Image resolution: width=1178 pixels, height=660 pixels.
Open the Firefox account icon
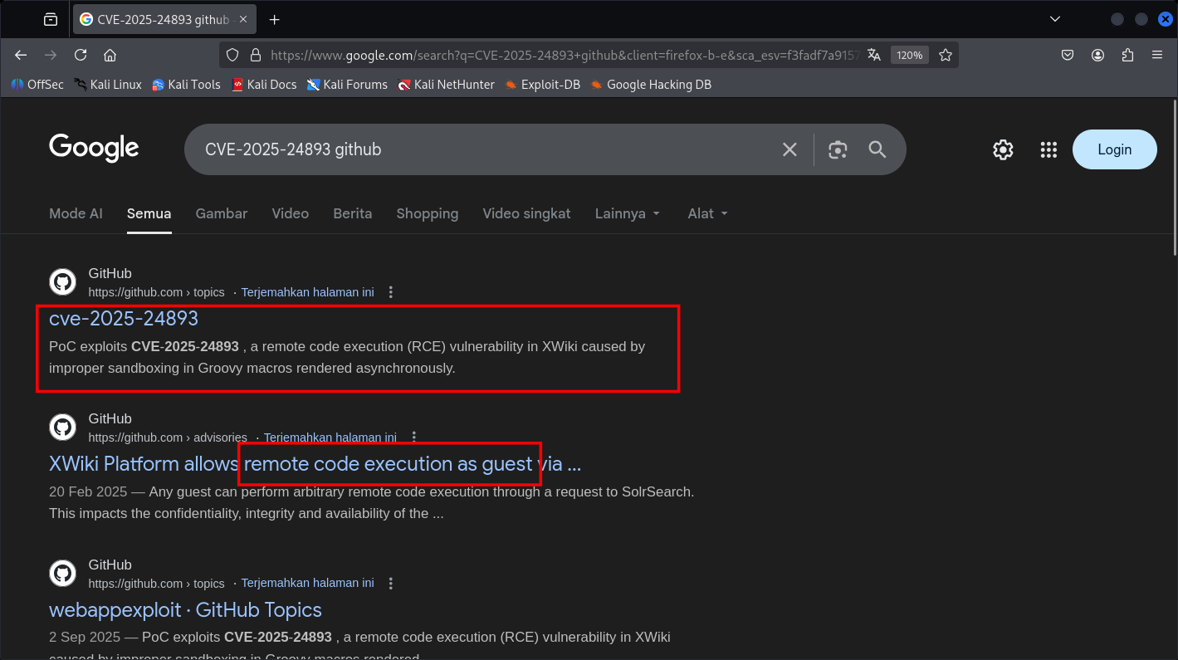1097,55
